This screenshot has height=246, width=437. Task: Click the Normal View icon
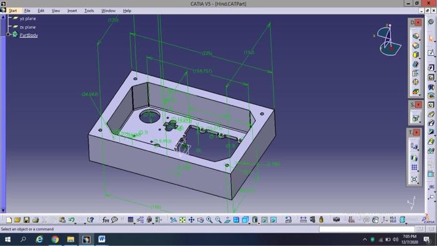227,220
